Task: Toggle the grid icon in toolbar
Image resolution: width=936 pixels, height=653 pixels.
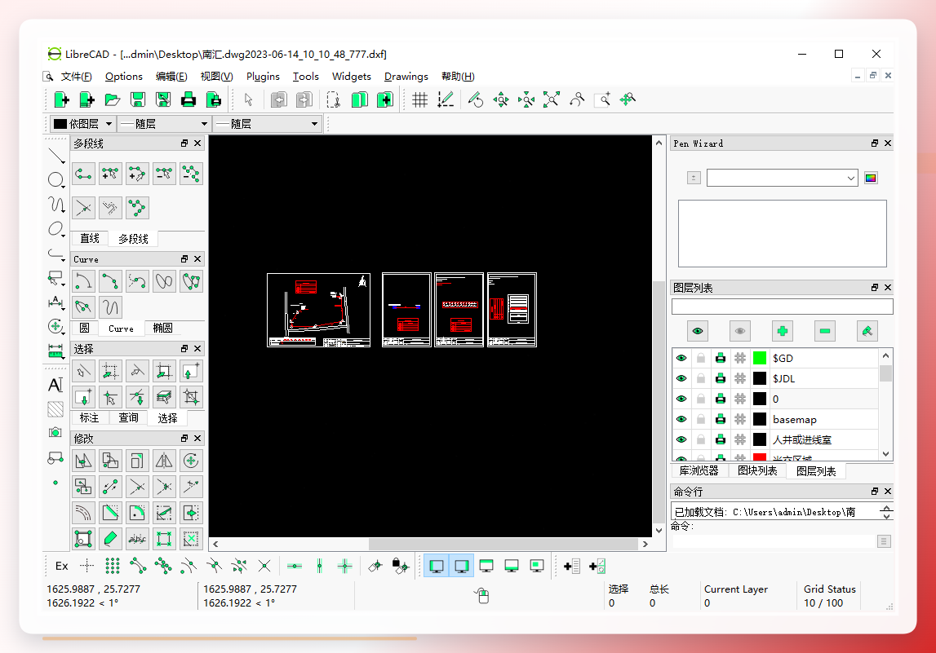Action: coord(419,99)
